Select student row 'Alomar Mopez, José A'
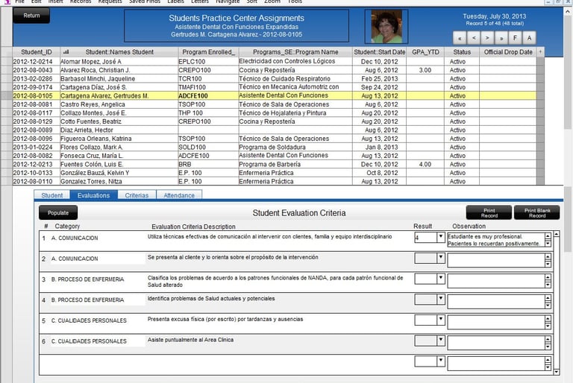The height and width of the screenshot is (383, 573). tap(275, 61)
